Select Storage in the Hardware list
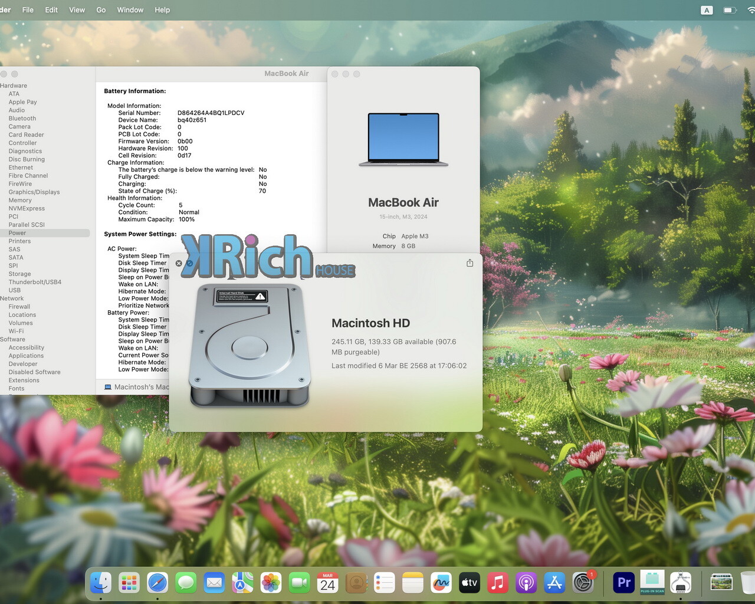Screen dimensions: 755x604 [19, 274]
